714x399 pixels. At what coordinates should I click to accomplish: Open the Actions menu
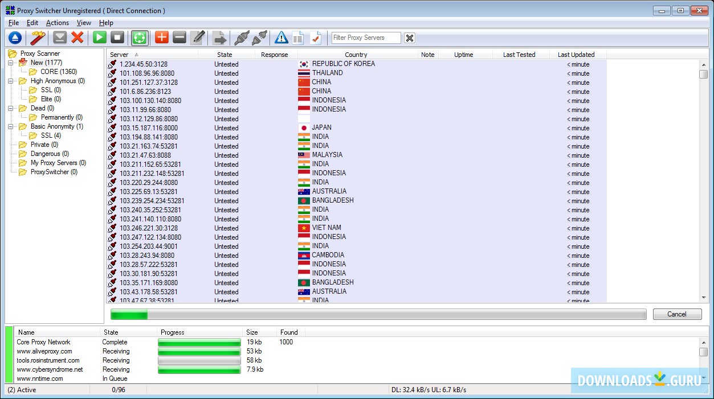pyautogui.click(x=57, y=23)
